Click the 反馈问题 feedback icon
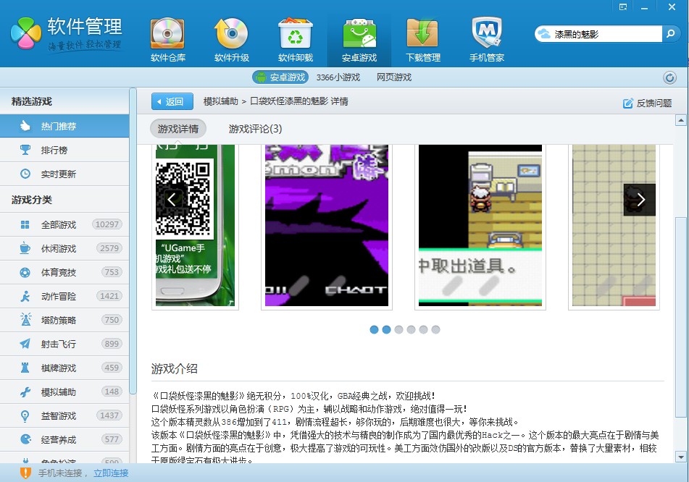 [x=627, y=103]
